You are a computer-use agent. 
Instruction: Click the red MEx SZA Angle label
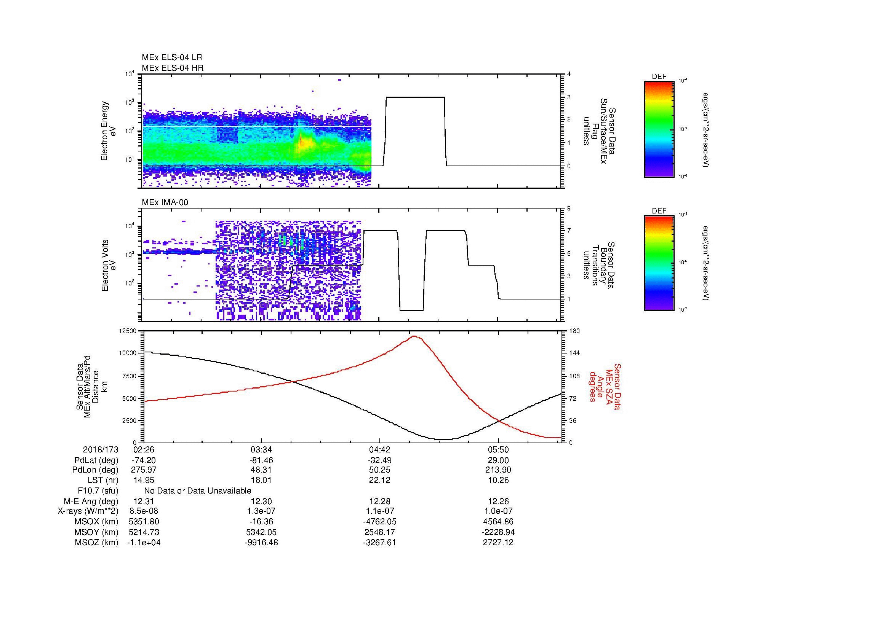[605, 387]
